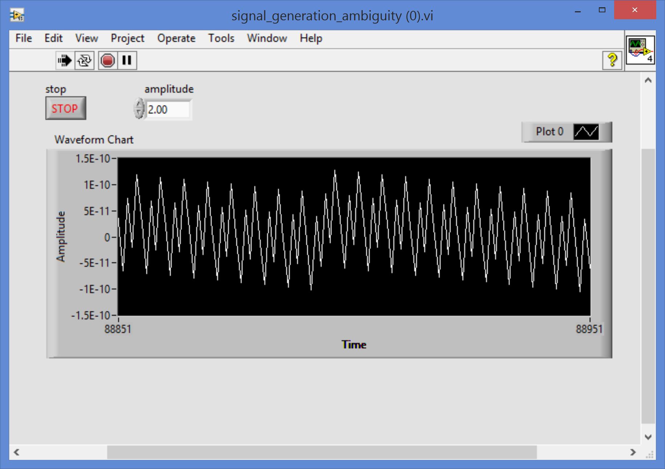The image size is (665, 469).
Task: Open Context Help question mark icon
Action: coord(612,60)
